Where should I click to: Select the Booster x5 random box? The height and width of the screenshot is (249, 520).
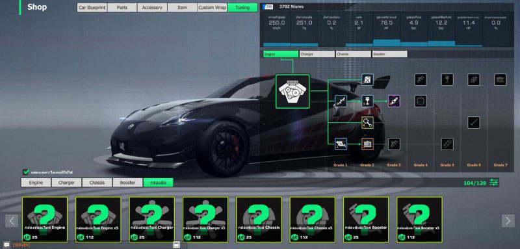tap(419, 219)
